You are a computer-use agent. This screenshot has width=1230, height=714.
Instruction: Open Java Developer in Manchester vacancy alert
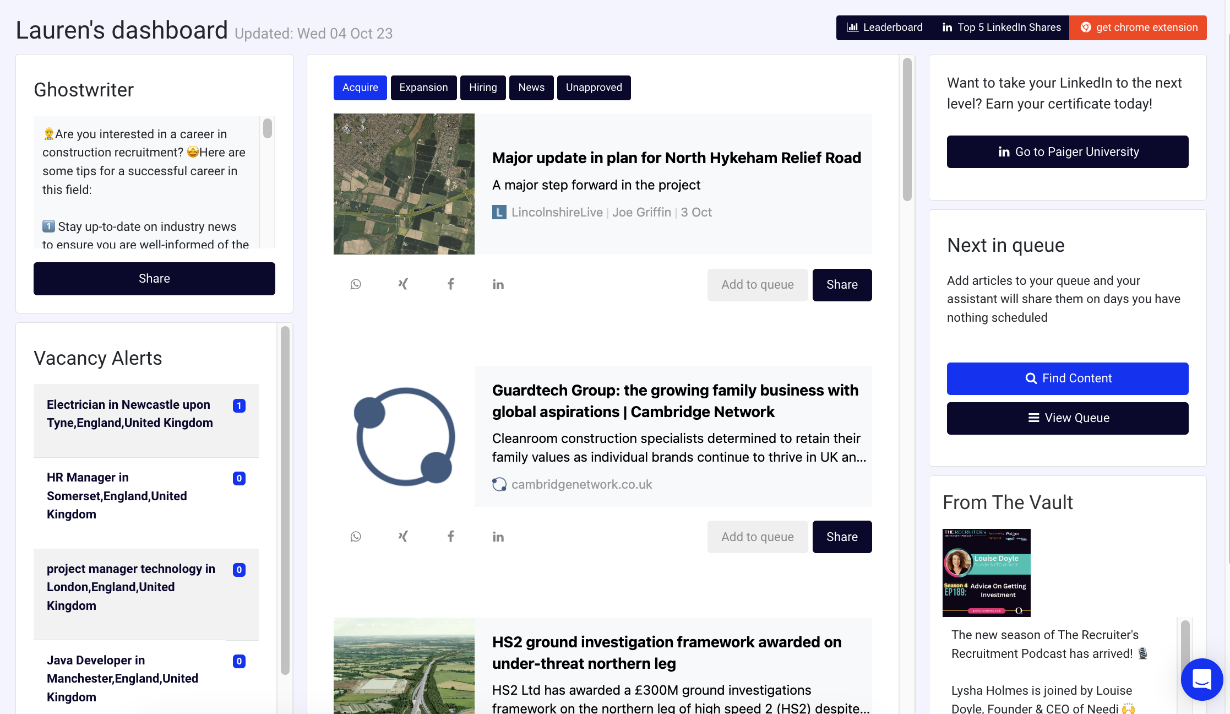click(146, 678)
